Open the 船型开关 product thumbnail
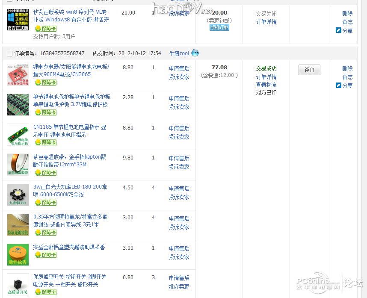Image resolution: width=367 pixels, height=298 pixels. [x=18, y=284]
